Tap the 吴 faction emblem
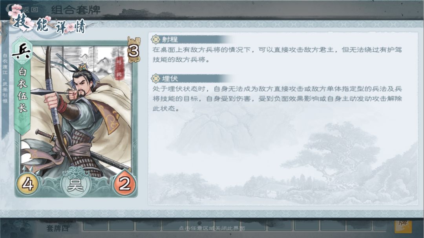Viewport: 424px width, 238px height. pyautogui.click(x=75, y=185)
